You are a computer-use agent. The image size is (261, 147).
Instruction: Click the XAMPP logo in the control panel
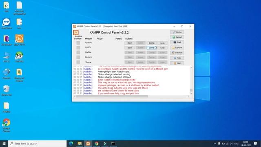[x=76, y=33]
